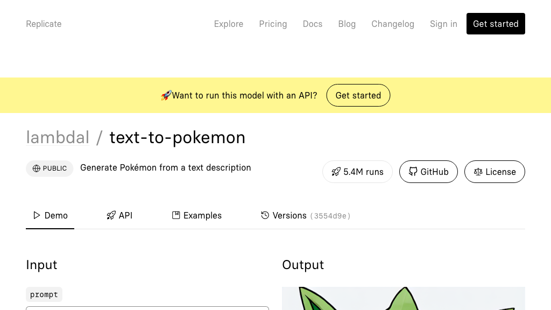Open the Changelog page
The height and width of the screenshot is (310, 551).
pos(393,24)
